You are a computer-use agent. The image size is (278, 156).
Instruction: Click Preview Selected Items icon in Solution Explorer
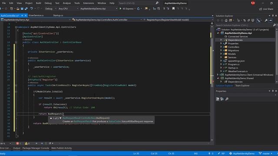coord(270,20)
